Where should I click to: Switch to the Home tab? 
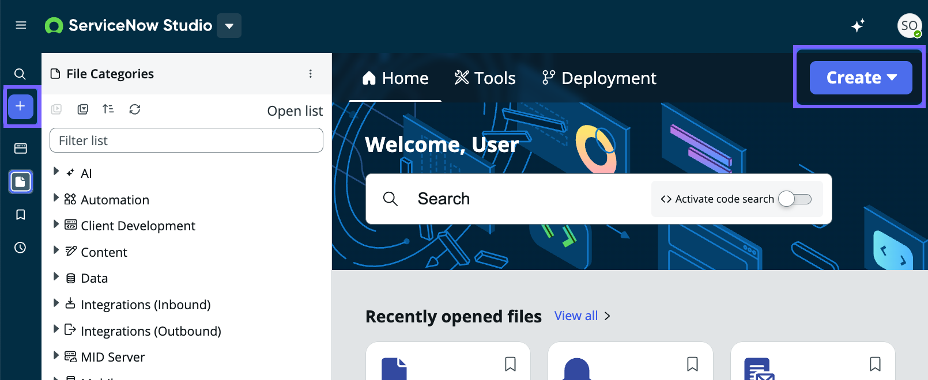(395, 78)
